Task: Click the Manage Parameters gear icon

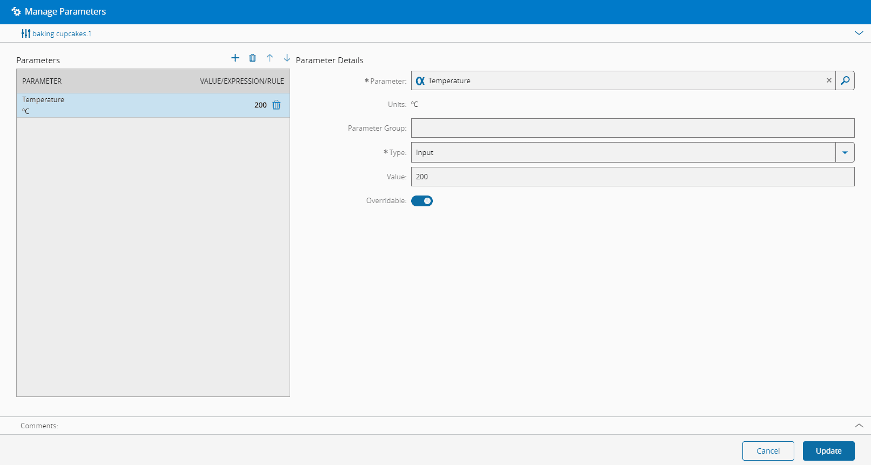Action: click(x=16, y=11)
